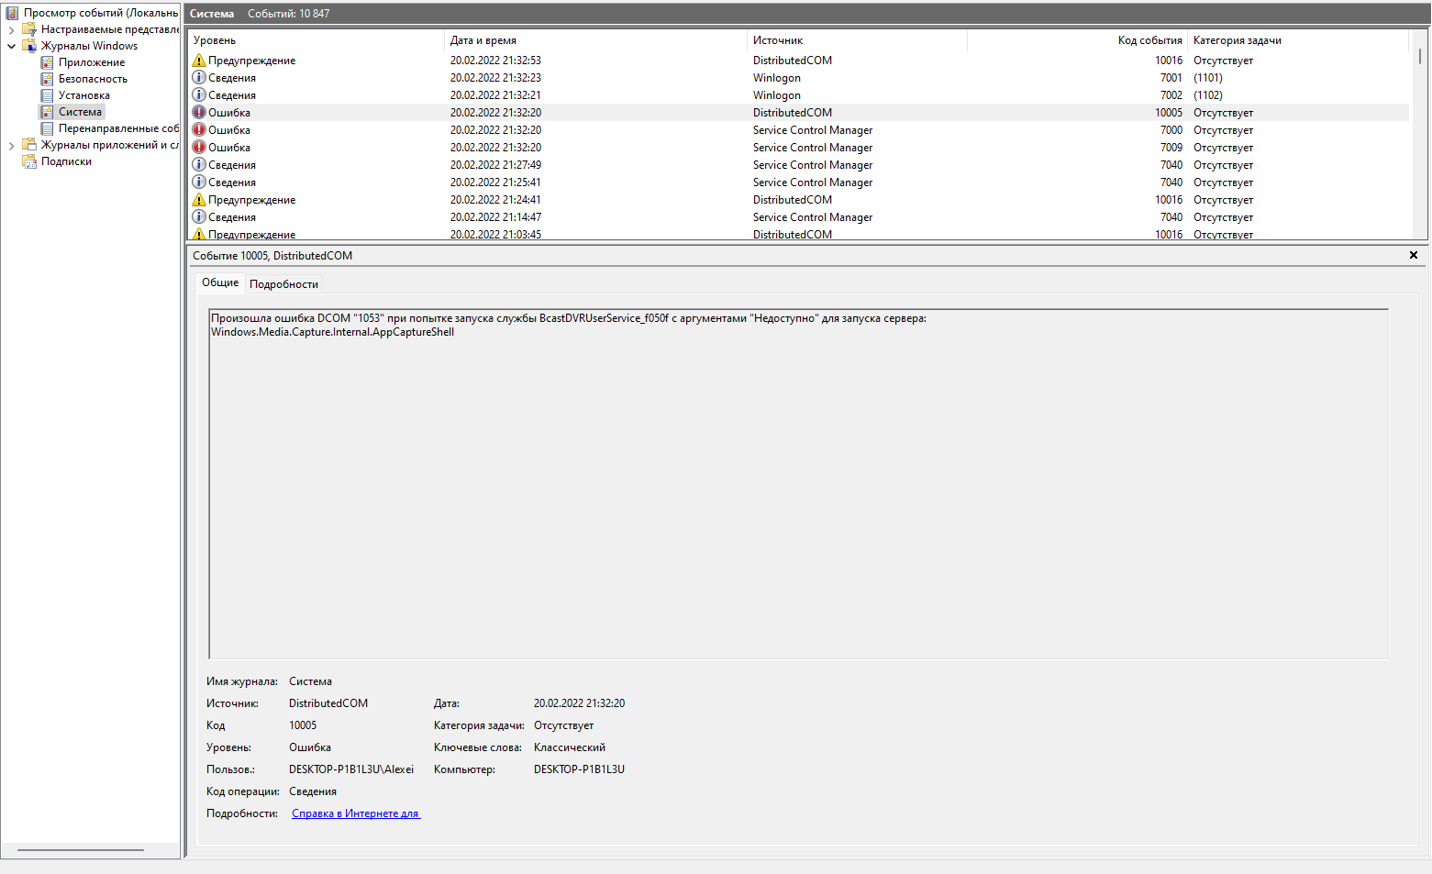Viewport: 1432px width, 874px height.
Task: Expand Журналы приложений и служб node
Action: [x=11, y=145]
